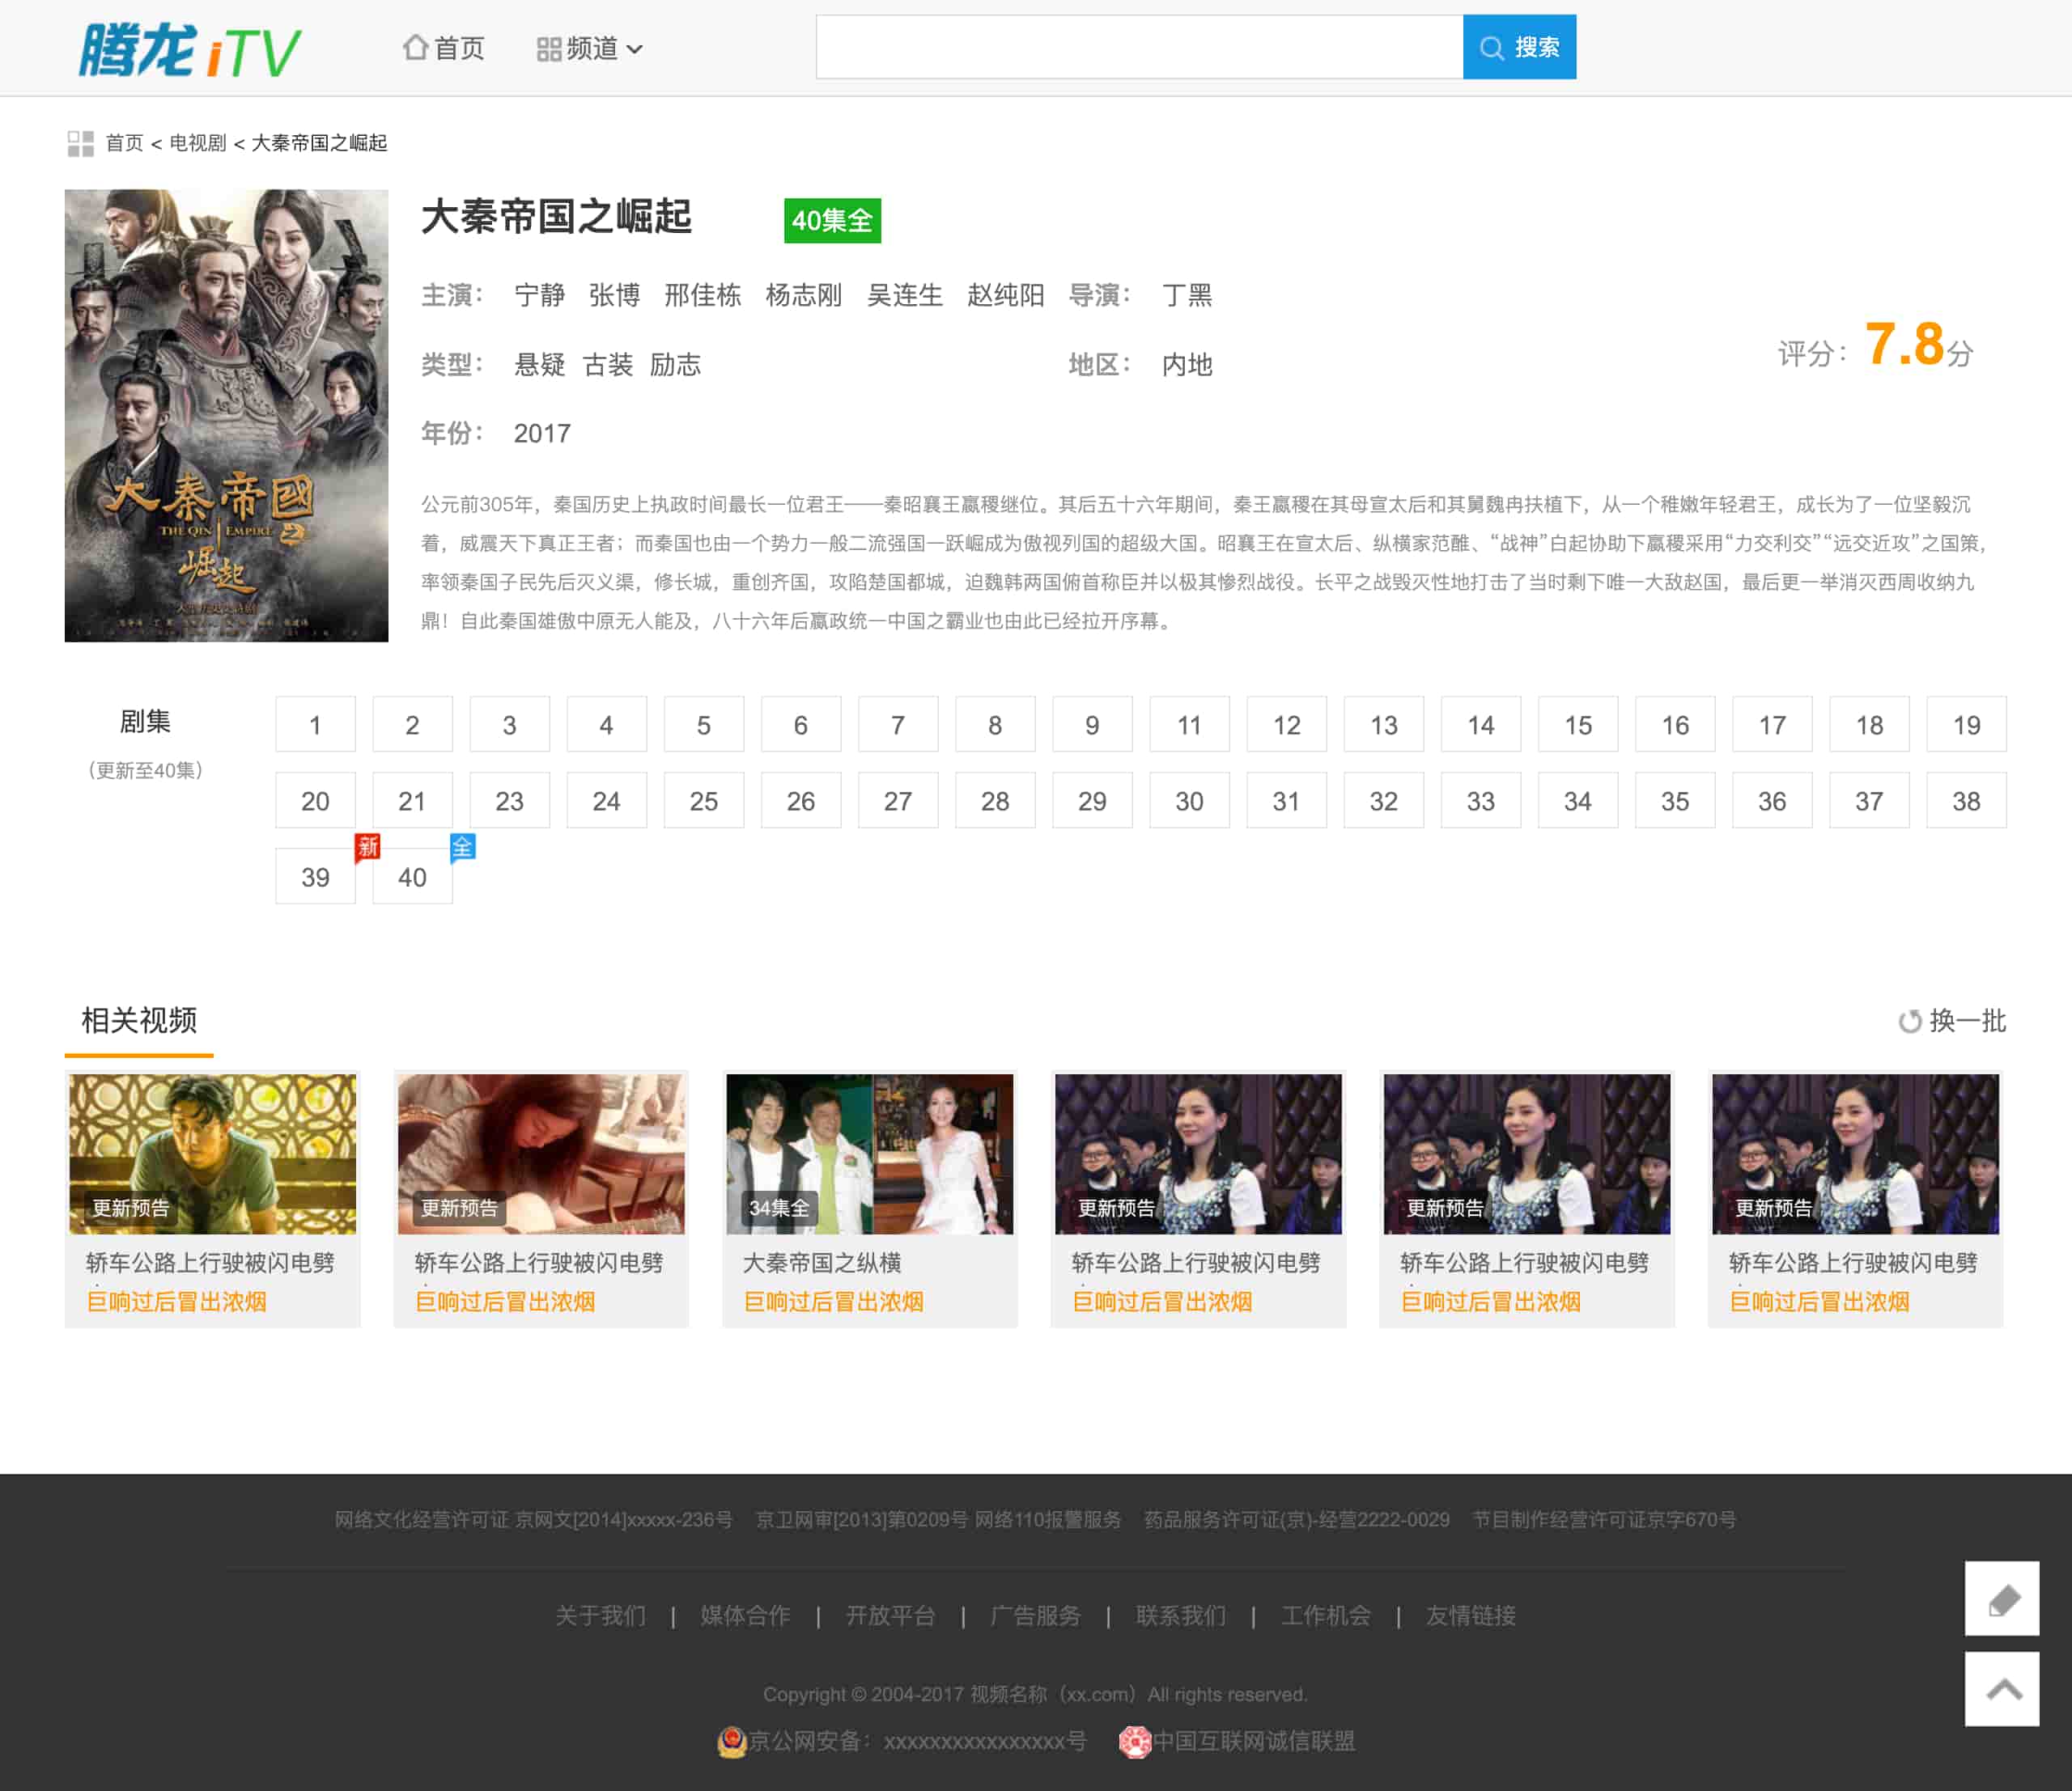The width and height of the screenshot is (2072, 1791).
Task: Select episode 40 marked 全
Action: [412, 877]
